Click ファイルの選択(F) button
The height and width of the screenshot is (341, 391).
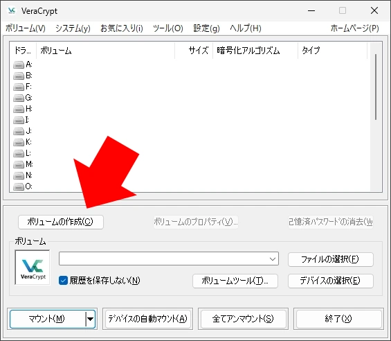coord(331,259)
